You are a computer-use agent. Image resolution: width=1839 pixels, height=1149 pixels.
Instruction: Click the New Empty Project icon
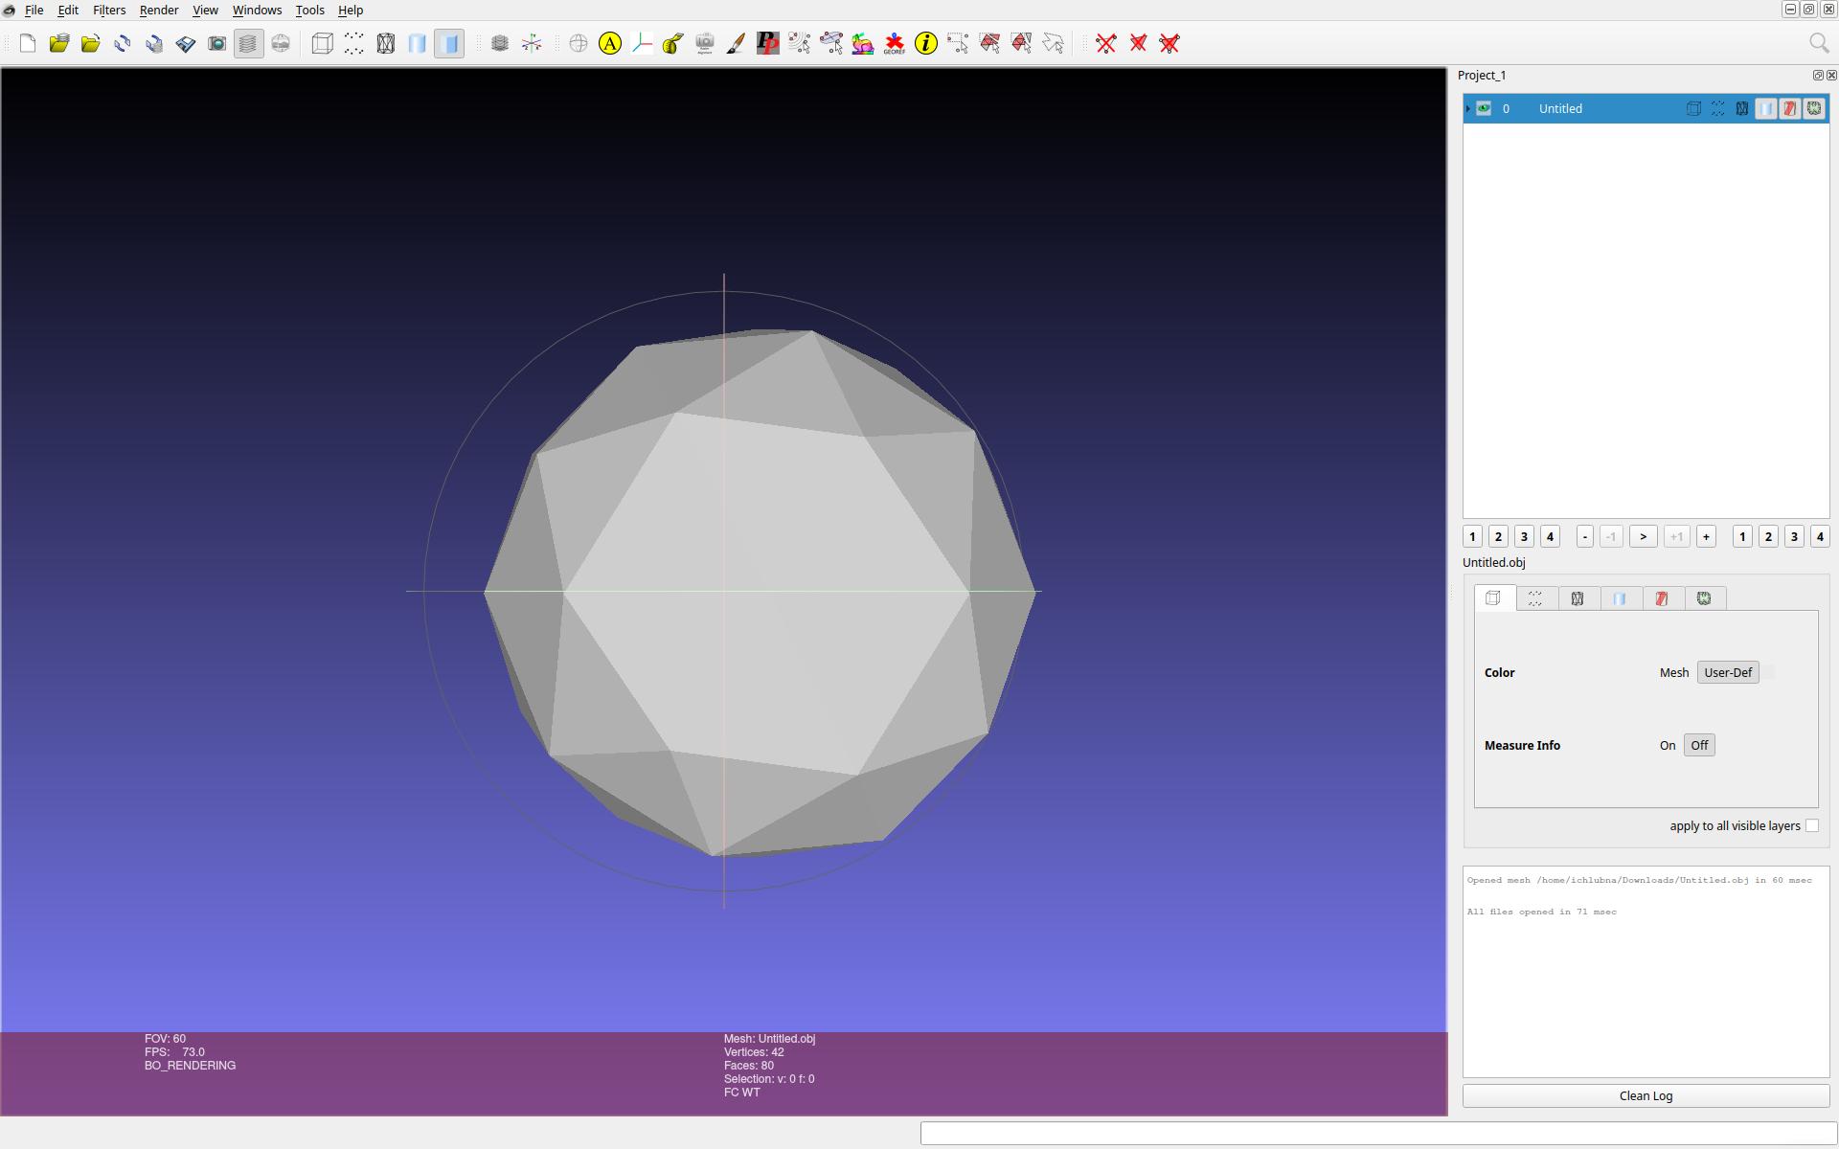(28, 43)
